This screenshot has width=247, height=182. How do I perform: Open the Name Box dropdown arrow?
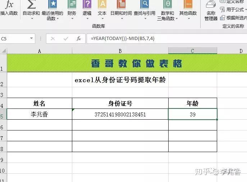[32, 38]
